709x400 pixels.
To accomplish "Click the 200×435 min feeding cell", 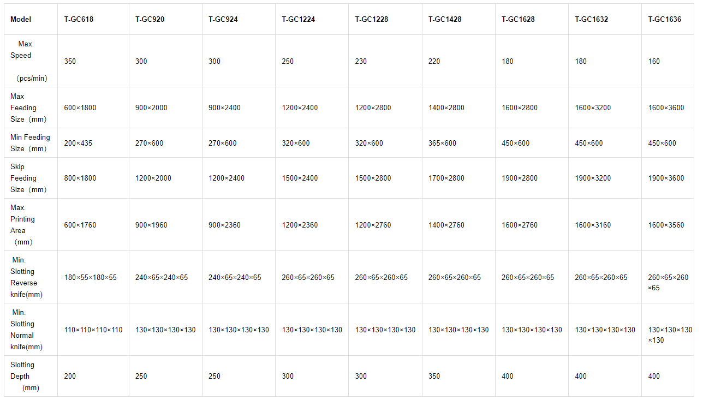I will (x=78, y=143).
